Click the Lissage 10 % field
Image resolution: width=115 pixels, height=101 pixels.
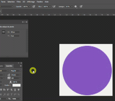point(68,7)
